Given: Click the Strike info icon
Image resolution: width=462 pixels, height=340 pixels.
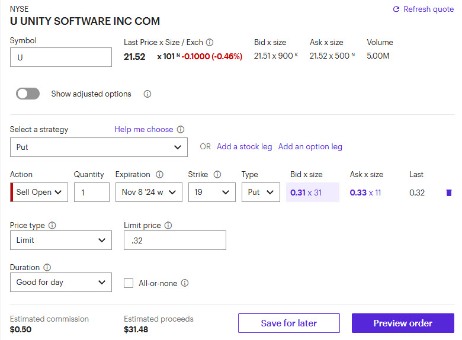Looking at the screenshot, I should (217, 175).
